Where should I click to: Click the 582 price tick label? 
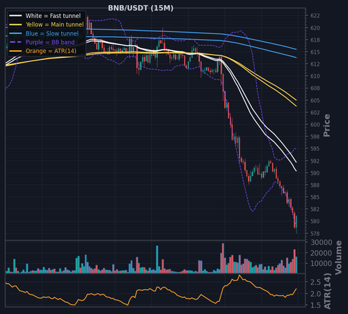point(315,210)
